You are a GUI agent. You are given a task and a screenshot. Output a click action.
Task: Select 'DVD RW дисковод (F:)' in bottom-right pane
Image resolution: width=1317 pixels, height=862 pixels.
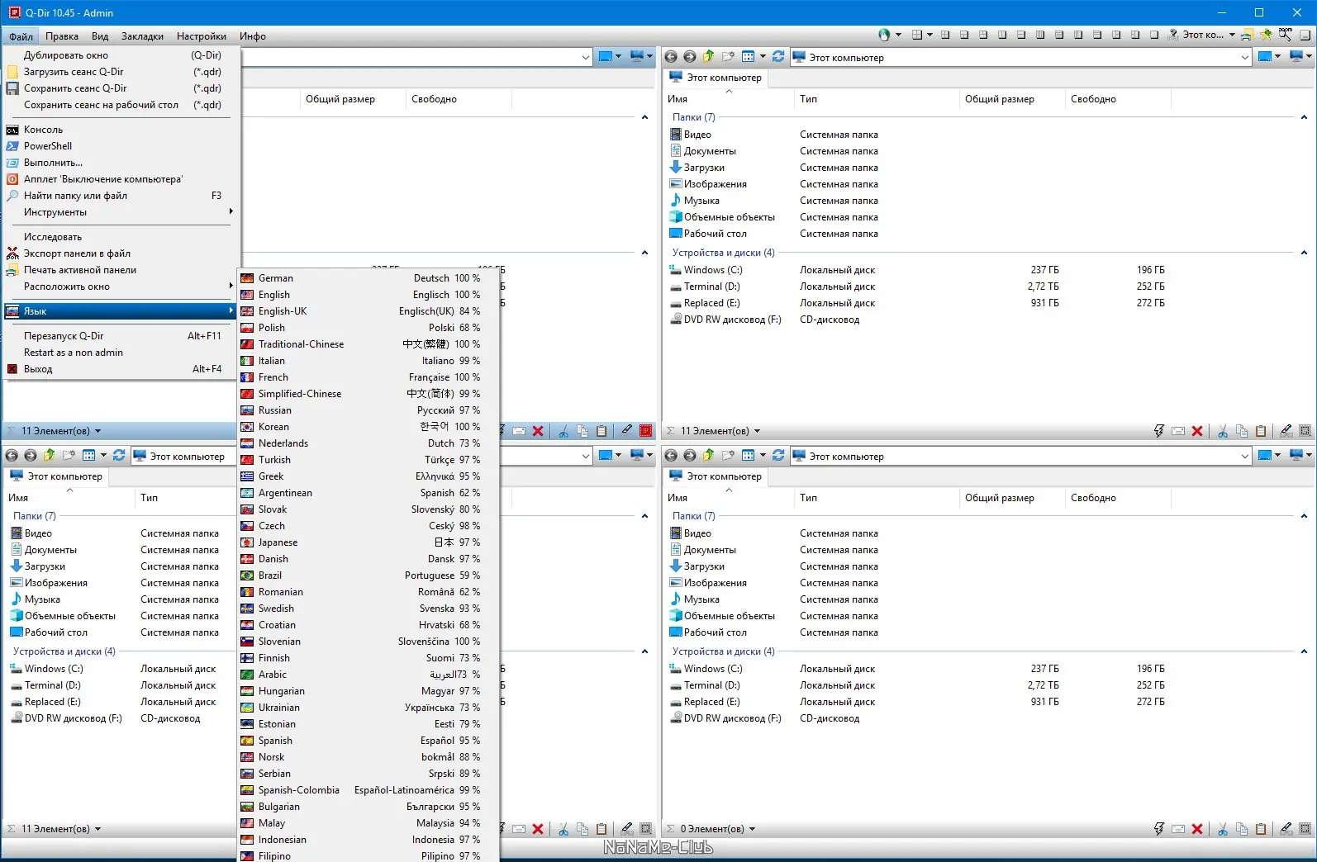(725, 718)
